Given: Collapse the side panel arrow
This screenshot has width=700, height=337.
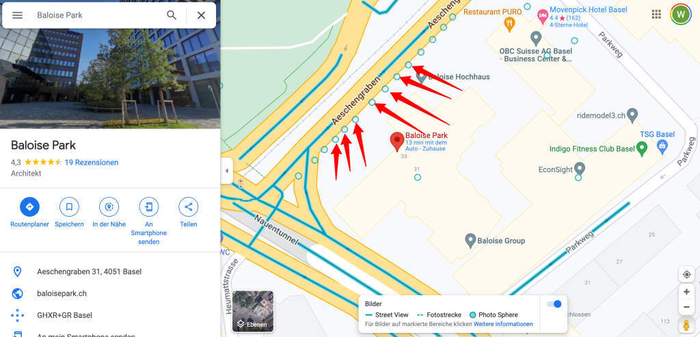Looking at the screenshot, I should (227, 171).
